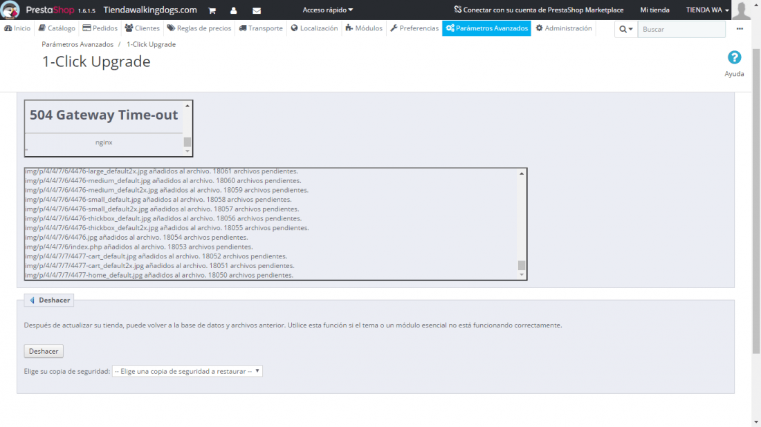Open the messages envelope icon in header
The width and height of the screenshot is (761, 427).
(x=257, y=10)
